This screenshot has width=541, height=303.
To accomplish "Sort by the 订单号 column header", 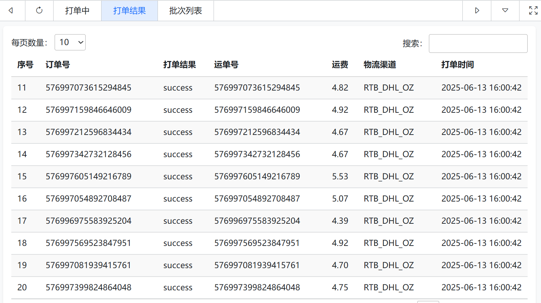I will 58,65.
